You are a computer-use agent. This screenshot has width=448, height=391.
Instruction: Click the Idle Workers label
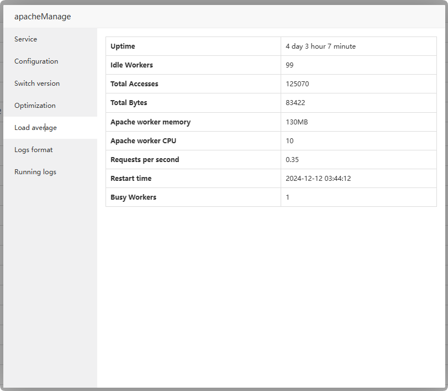(131, 65)
